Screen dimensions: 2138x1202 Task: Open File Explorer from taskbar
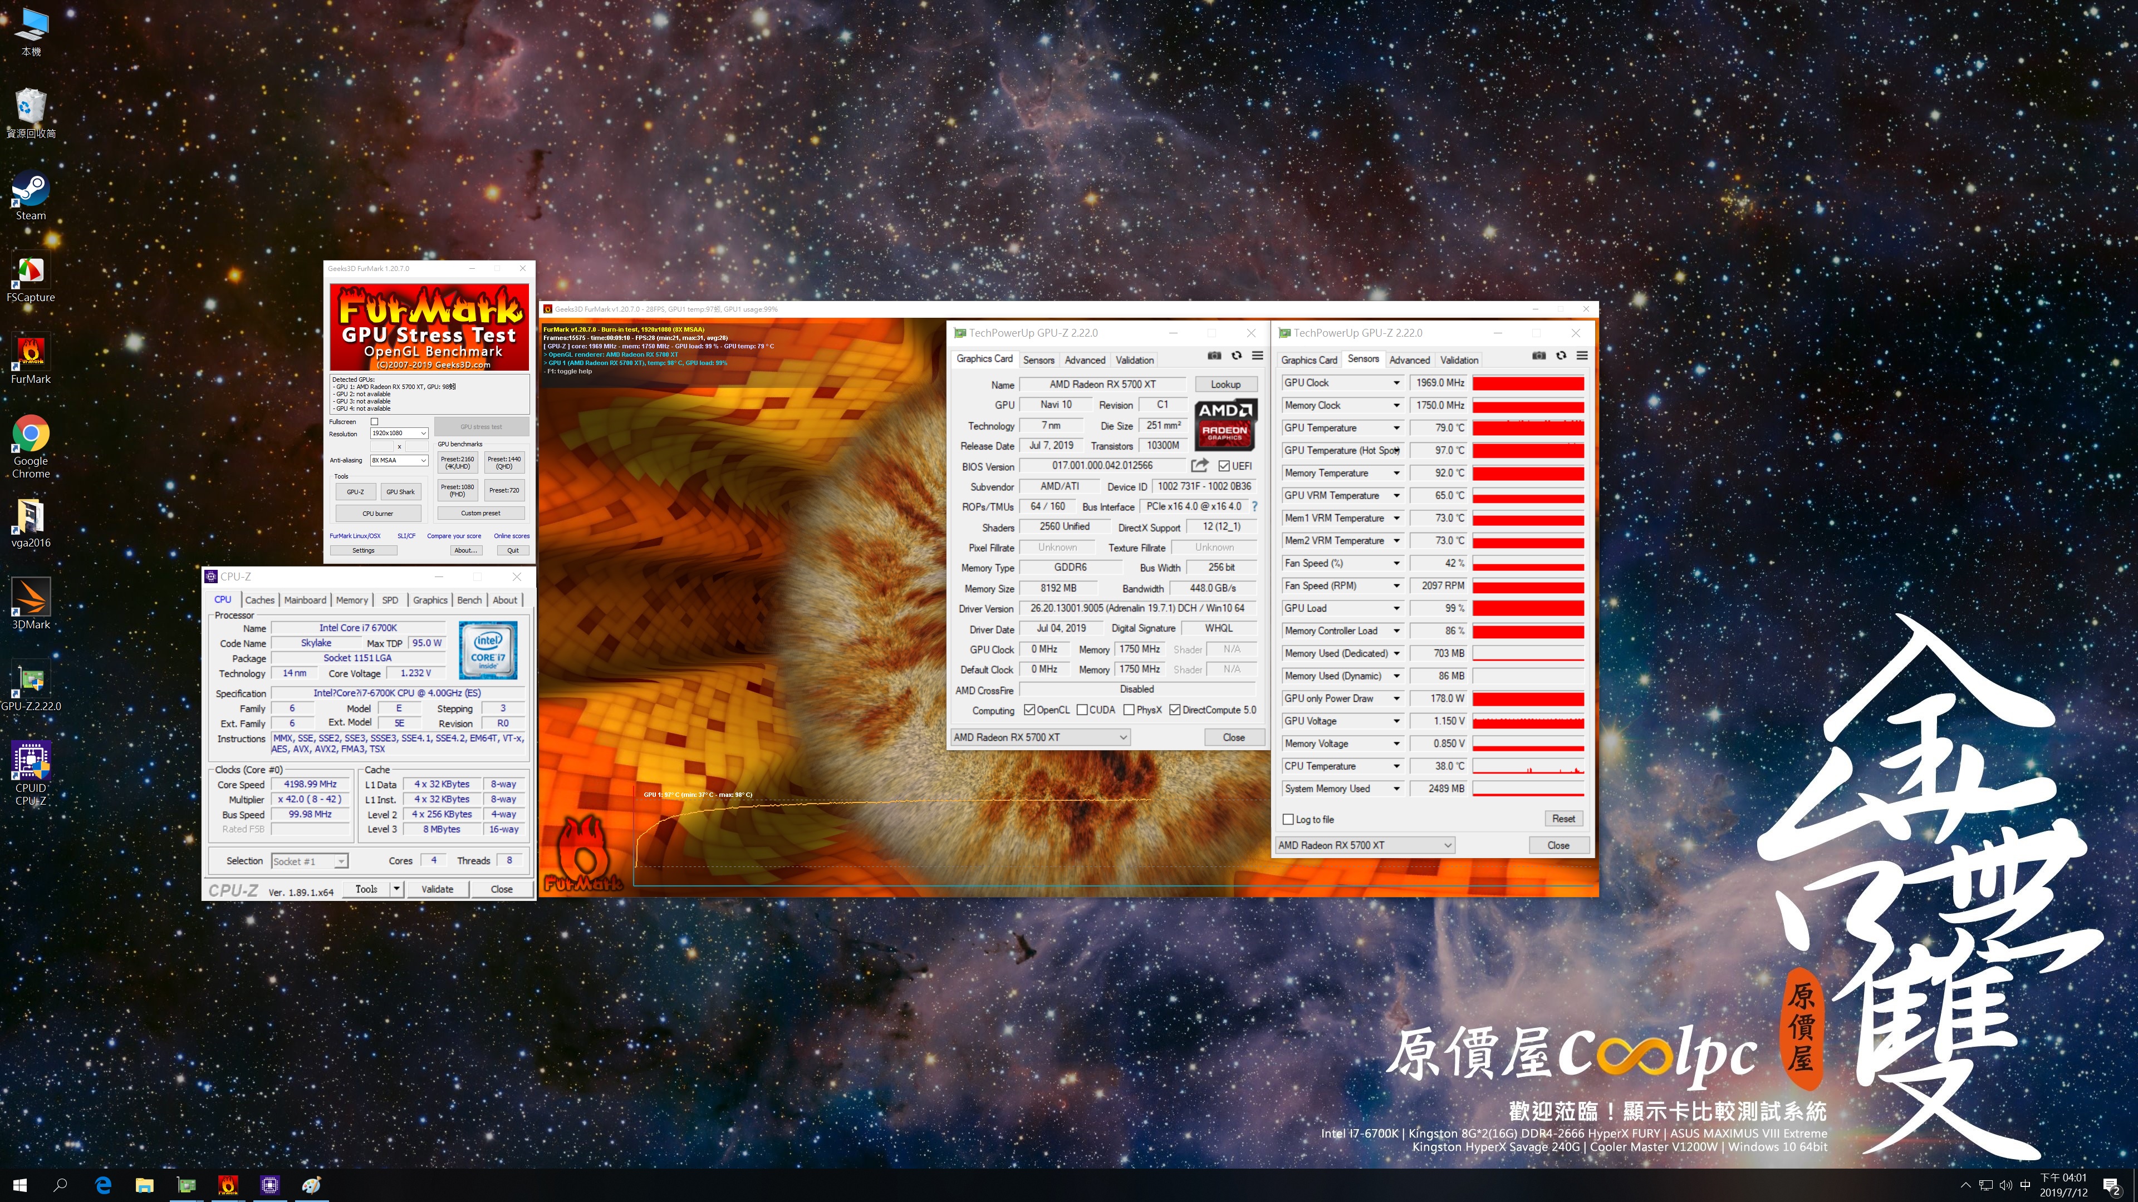click(144, 1185)
